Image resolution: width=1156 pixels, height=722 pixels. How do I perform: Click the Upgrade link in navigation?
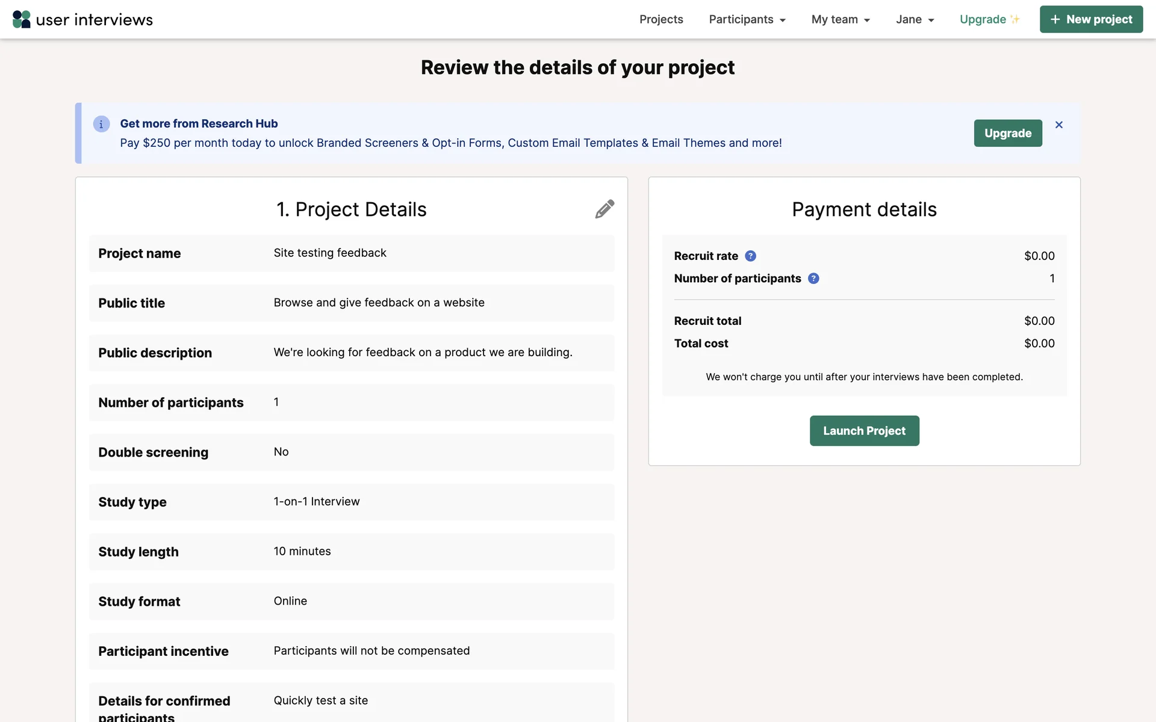pos(983,19)
